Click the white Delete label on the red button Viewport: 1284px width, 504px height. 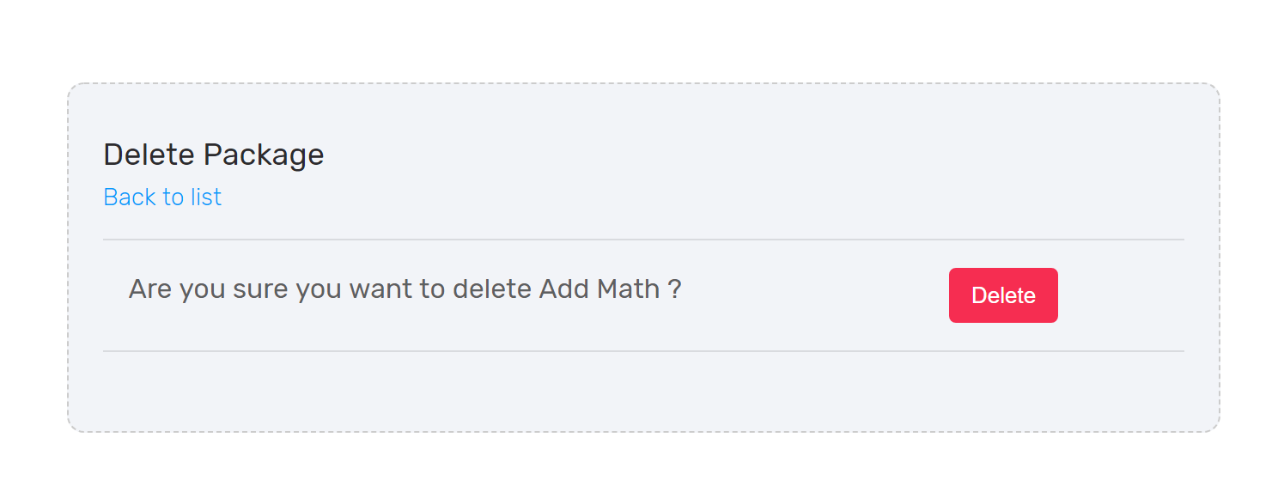click(1003, 295)
